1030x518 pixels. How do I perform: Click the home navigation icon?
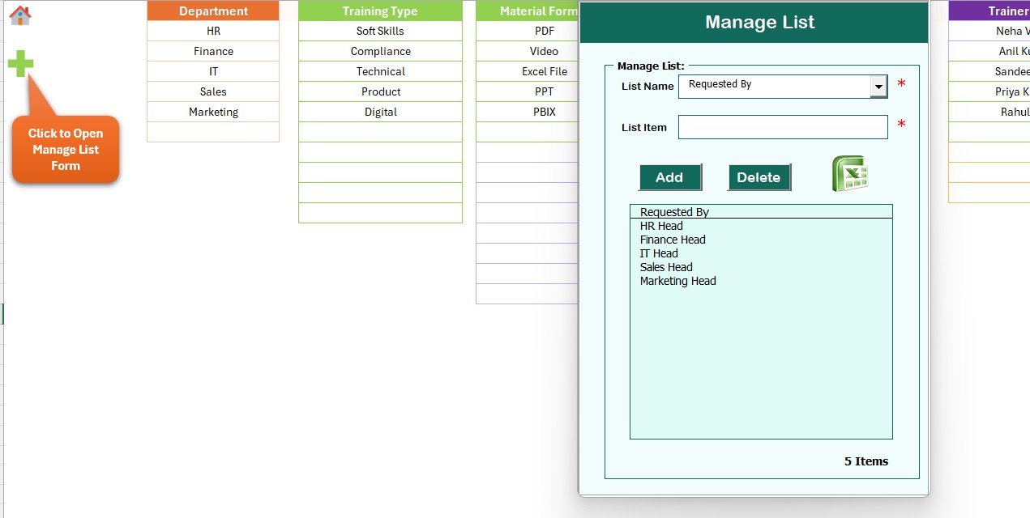[x=19, y=15]
